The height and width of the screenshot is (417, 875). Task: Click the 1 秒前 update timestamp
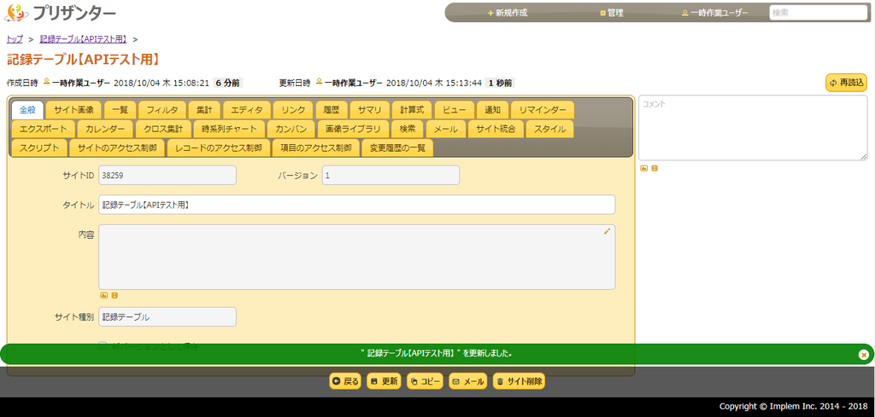(500, 83)
